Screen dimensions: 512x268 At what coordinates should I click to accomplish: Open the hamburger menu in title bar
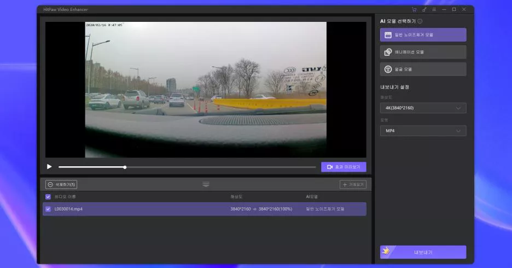click(434, 9)
